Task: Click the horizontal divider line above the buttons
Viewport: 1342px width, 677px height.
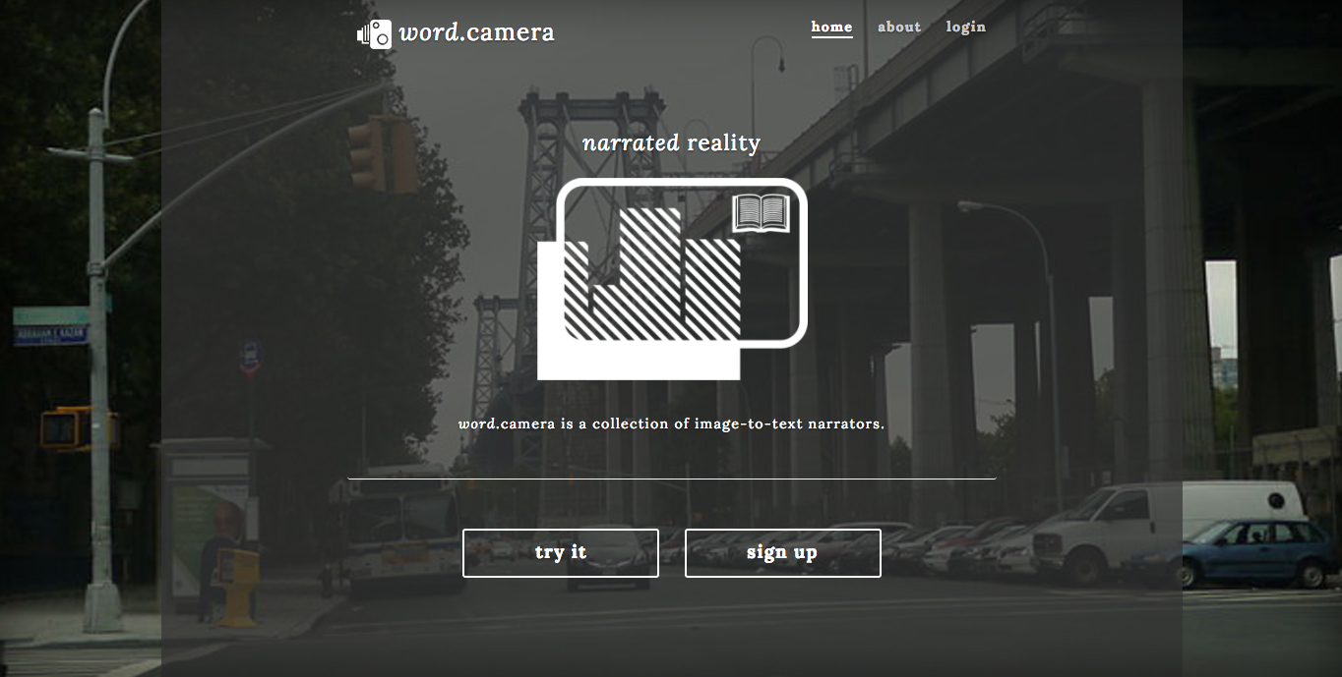Action: [x=671, y=479]
